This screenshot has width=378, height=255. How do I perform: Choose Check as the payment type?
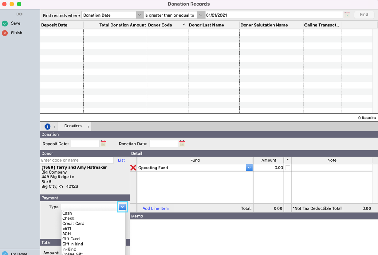68,218
